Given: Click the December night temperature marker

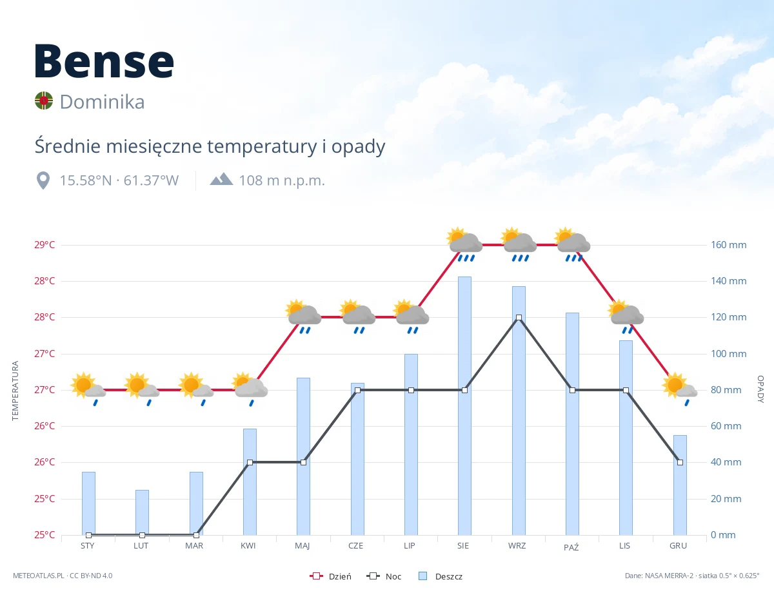Looking at the screenshot, I should coord(680,462).
